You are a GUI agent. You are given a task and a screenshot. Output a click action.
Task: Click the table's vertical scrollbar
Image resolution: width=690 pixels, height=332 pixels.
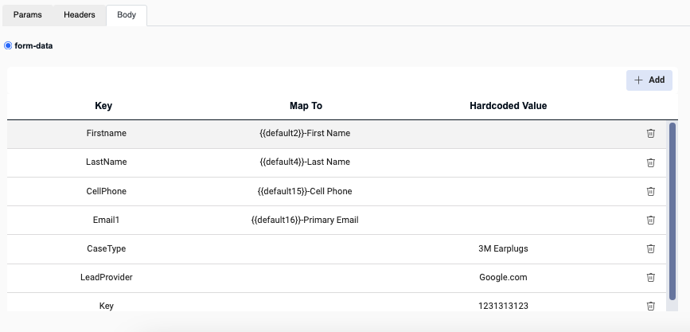(672, 211)
